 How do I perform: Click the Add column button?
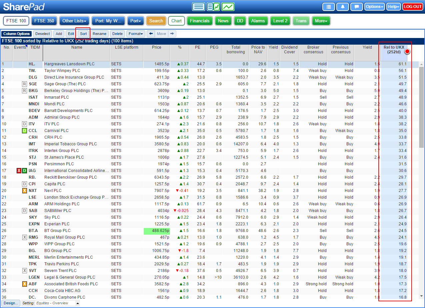(59, 34)
